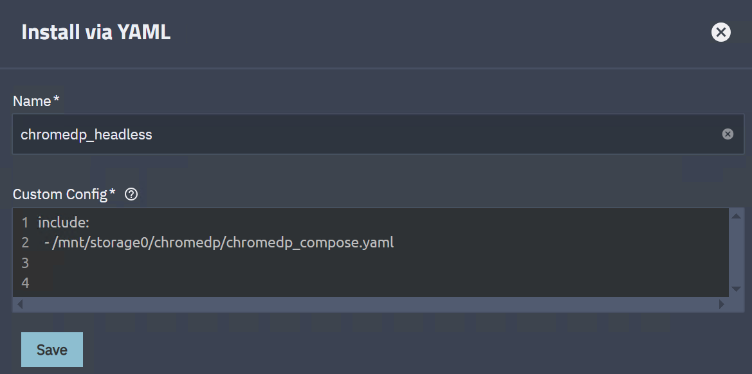The image size is (752, 374).
Task: Place cursor on the "include:" line
Action: [64, 223]
